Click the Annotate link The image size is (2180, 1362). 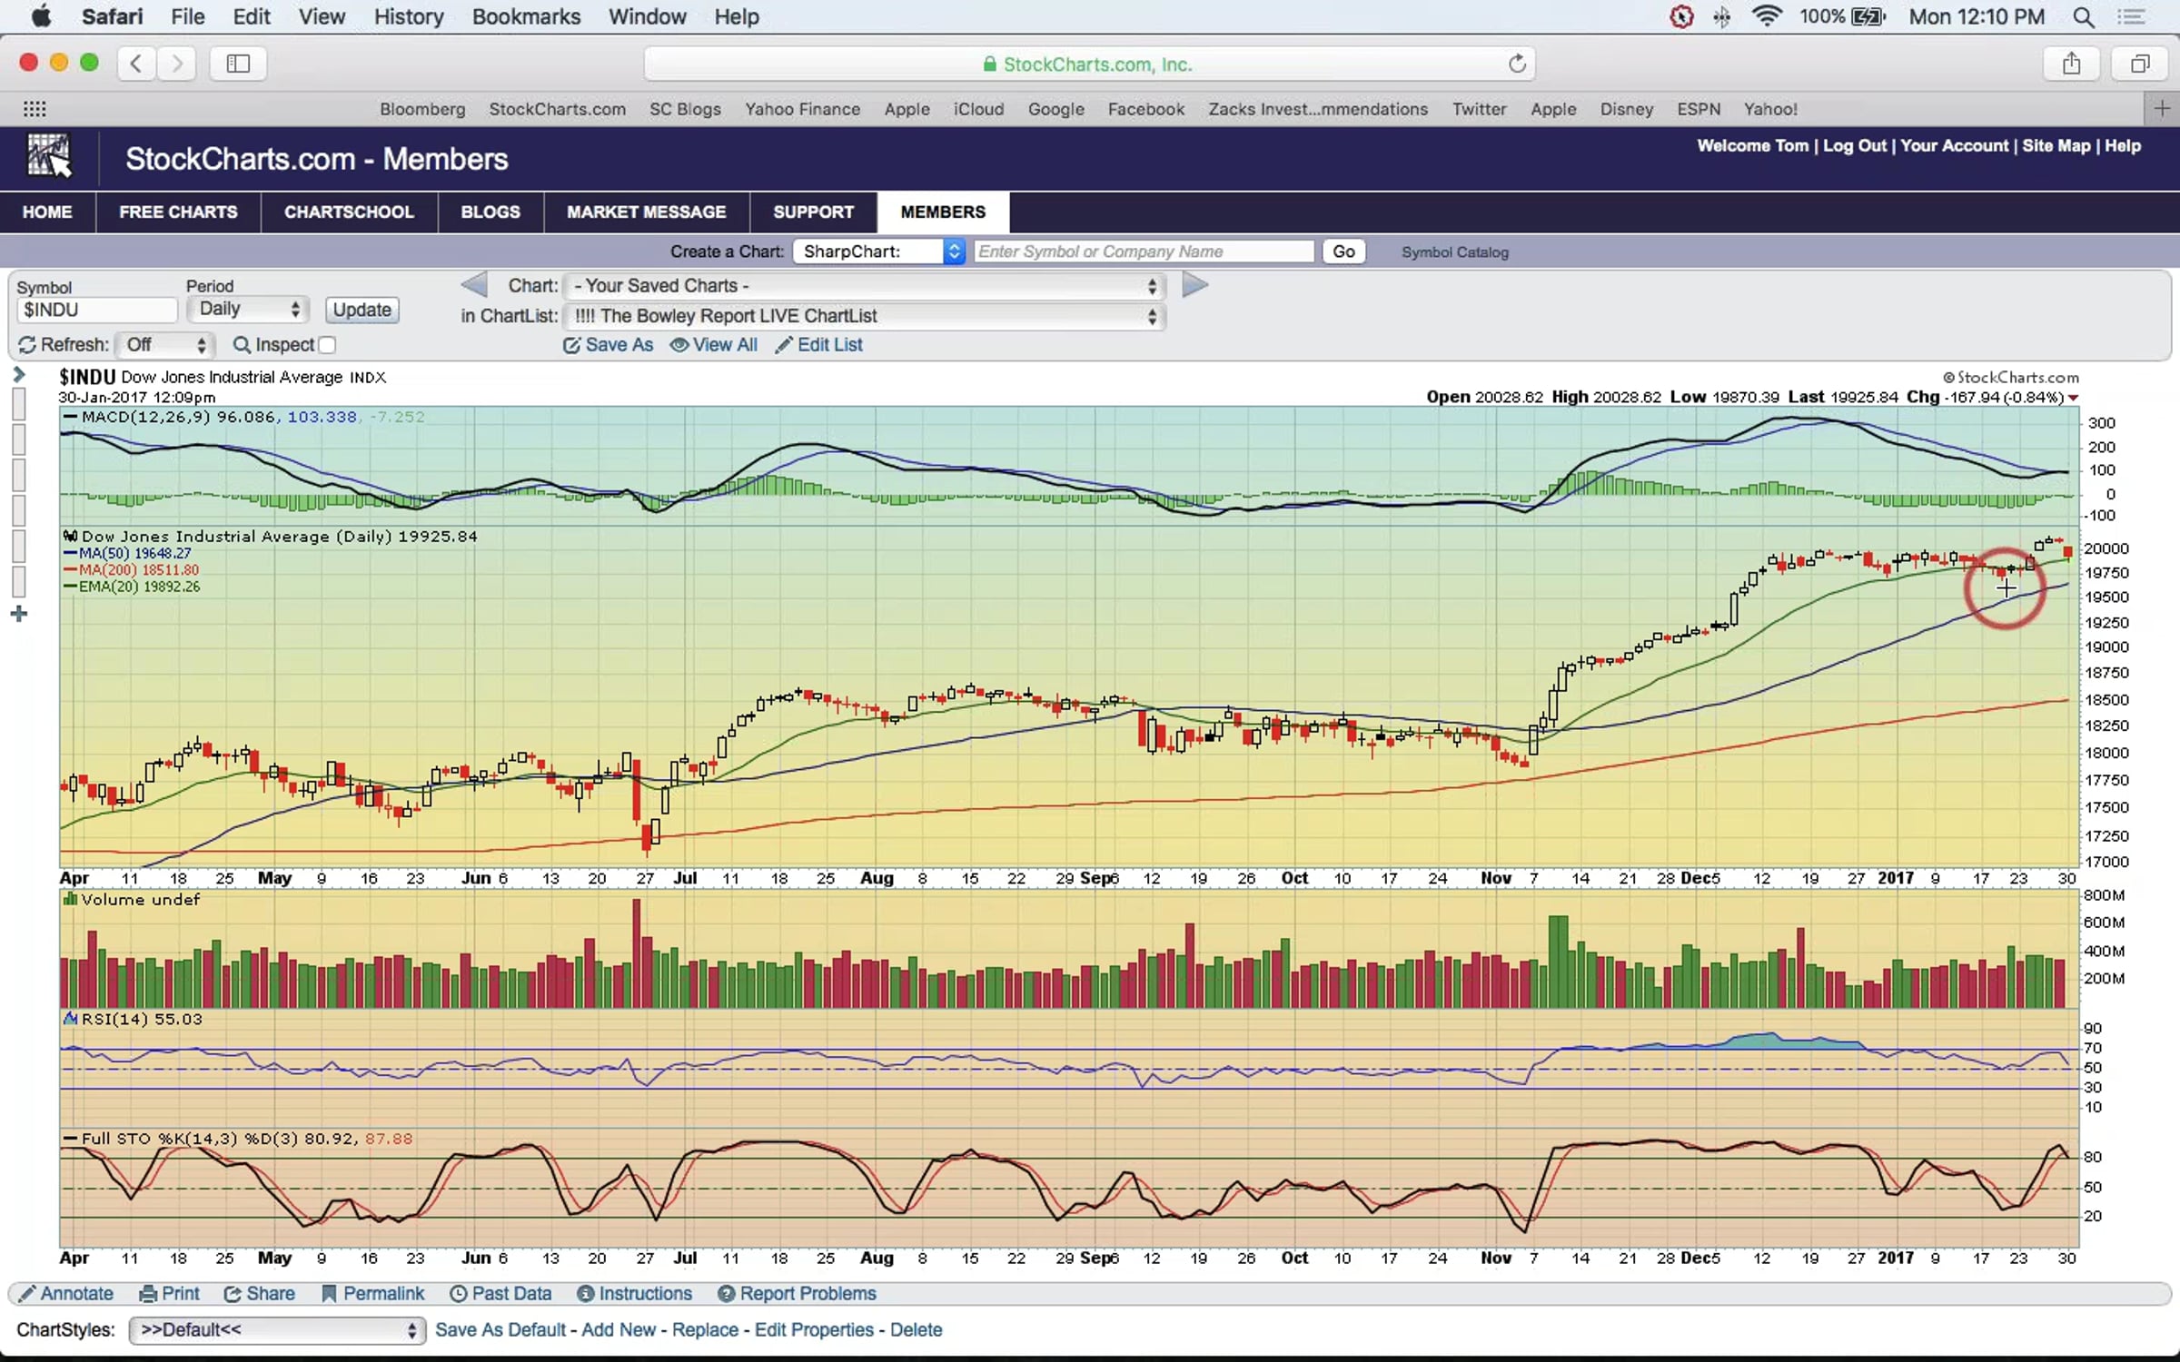tap(66, 1294)
